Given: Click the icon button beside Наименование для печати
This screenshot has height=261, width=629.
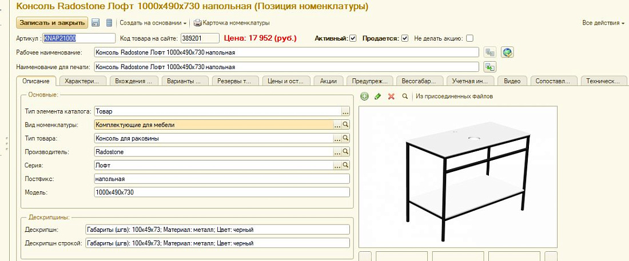Looking at the screenshot, I should 490,67.
